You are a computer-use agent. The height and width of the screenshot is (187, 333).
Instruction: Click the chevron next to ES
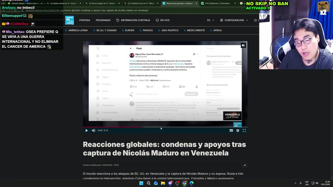pyautogui.click(x=213, y=20)
